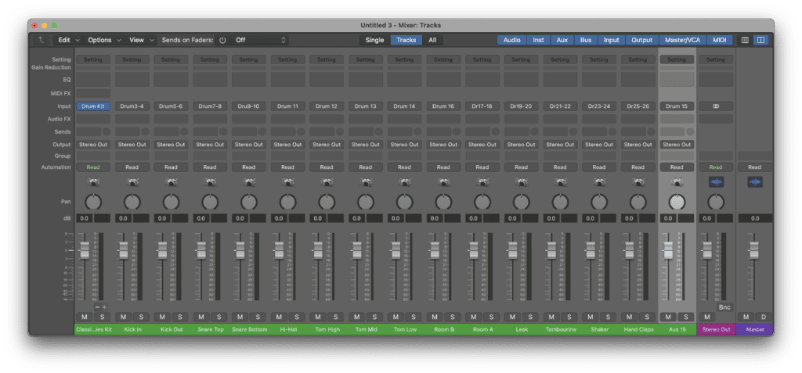Click the EQ thumbnail on Kick Out channel
802x373 pixels.
tap(171, 79)
